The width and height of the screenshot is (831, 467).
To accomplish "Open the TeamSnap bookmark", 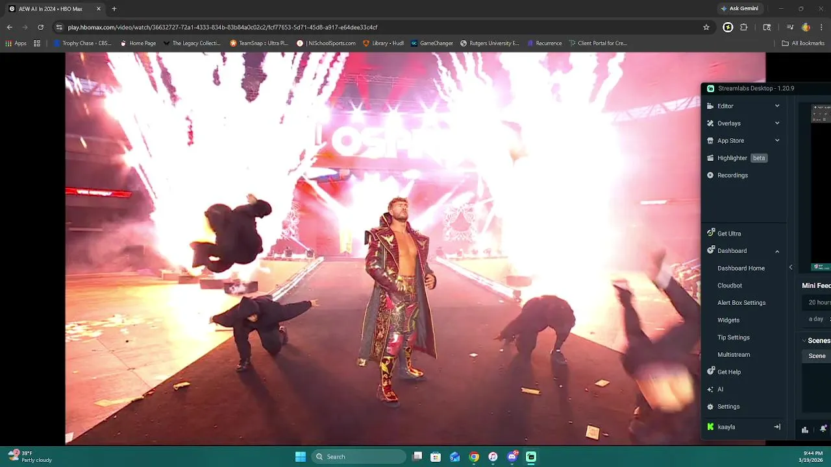I will (259, 43).
